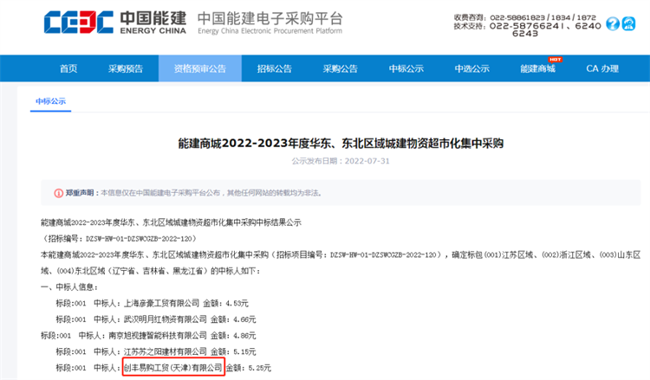Open the 能建商城 navigation link
650x380 pixels.
537,68
